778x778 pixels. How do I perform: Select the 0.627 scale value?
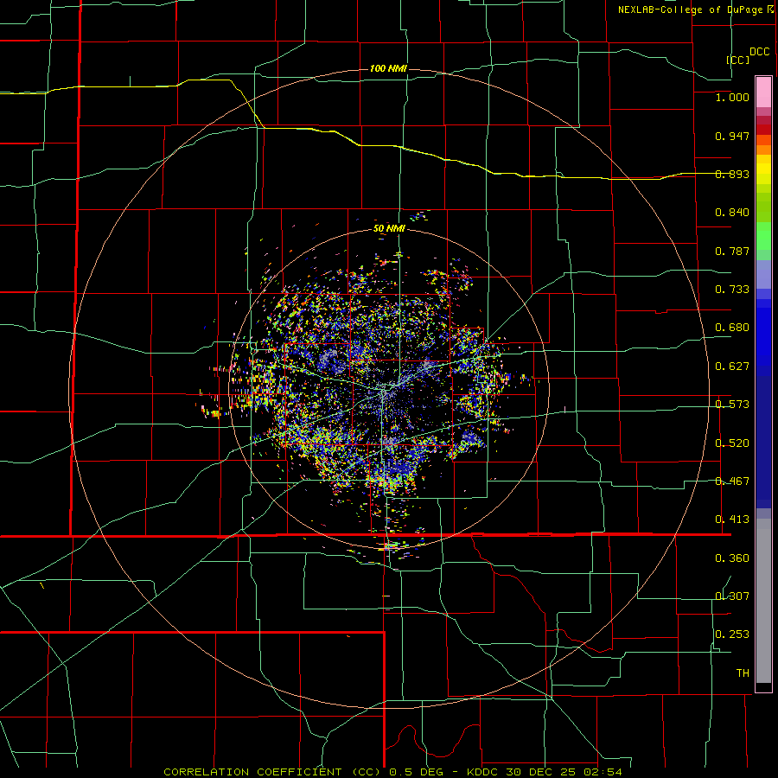(x=732, y=367)
